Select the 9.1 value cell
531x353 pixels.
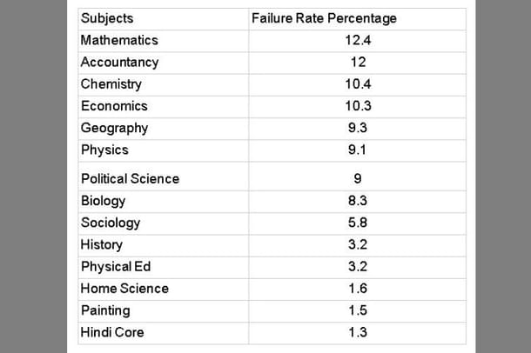tap(358, 150)
